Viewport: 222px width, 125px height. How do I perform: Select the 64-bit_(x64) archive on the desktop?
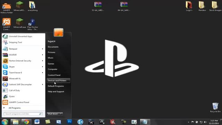coord(124,6)
